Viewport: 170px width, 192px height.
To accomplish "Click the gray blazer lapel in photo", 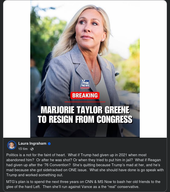I will (x=79, y=64).
